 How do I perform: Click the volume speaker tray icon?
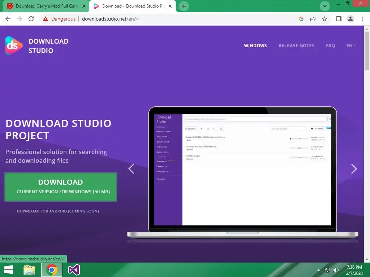tap(336, 270)
